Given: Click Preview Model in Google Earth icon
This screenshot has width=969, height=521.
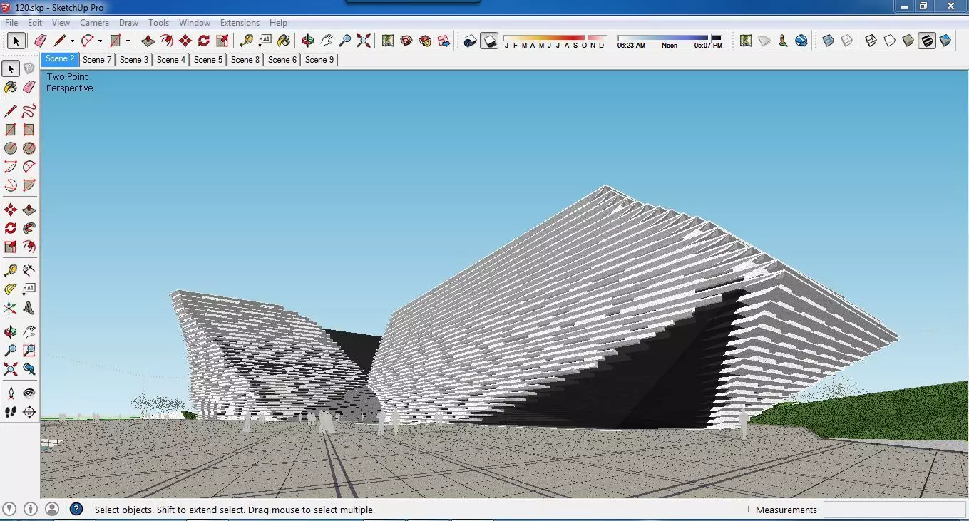Looking at the screenshot, I should (x=801, y=41).
